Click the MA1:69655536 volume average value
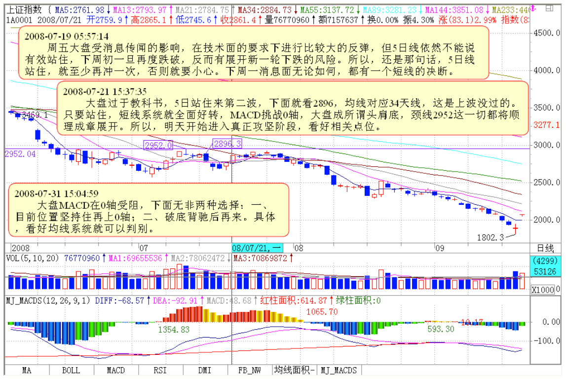The height and width of the screenshot is (380, 566). [135, 258]
